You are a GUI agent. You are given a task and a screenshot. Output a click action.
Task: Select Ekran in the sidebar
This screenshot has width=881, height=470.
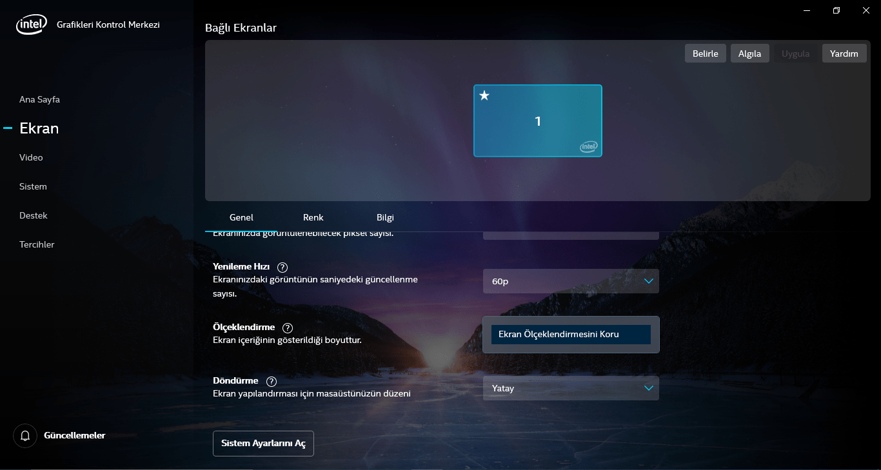click(39, 128)
